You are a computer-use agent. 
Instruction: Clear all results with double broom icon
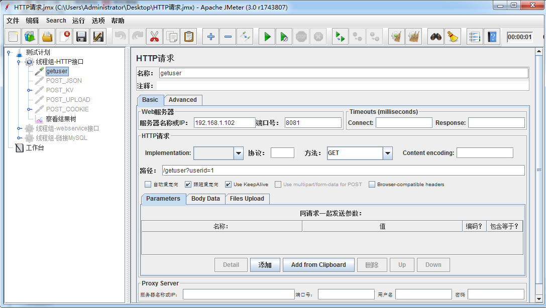pos(414,37)
